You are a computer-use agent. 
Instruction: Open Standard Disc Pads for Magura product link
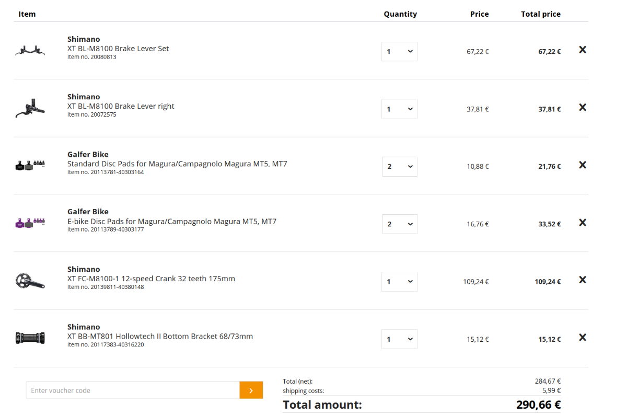pos(177,164)
